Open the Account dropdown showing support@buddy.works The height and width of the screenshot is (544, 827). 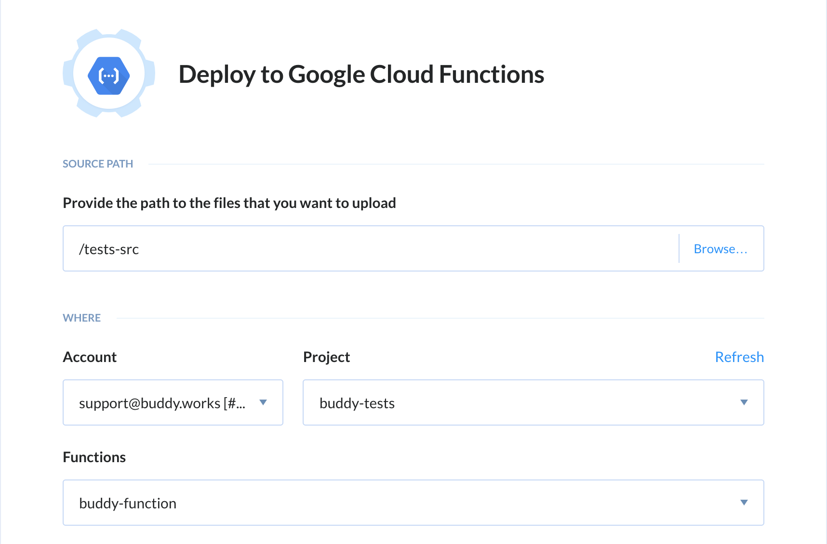click(173, 402)
